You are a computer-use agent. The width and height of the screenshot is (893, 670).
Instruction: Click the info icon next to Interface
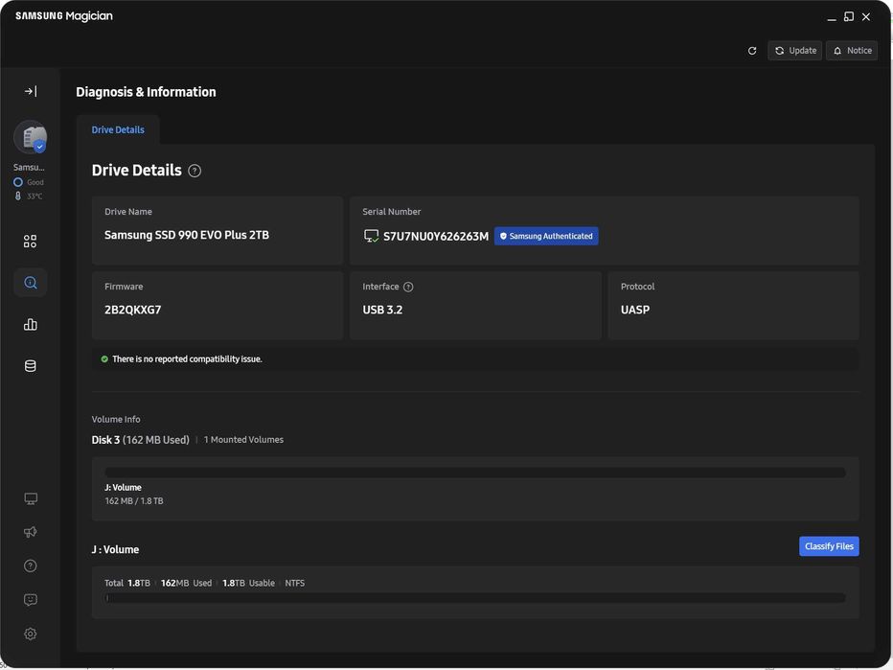[x=408, y=287]
